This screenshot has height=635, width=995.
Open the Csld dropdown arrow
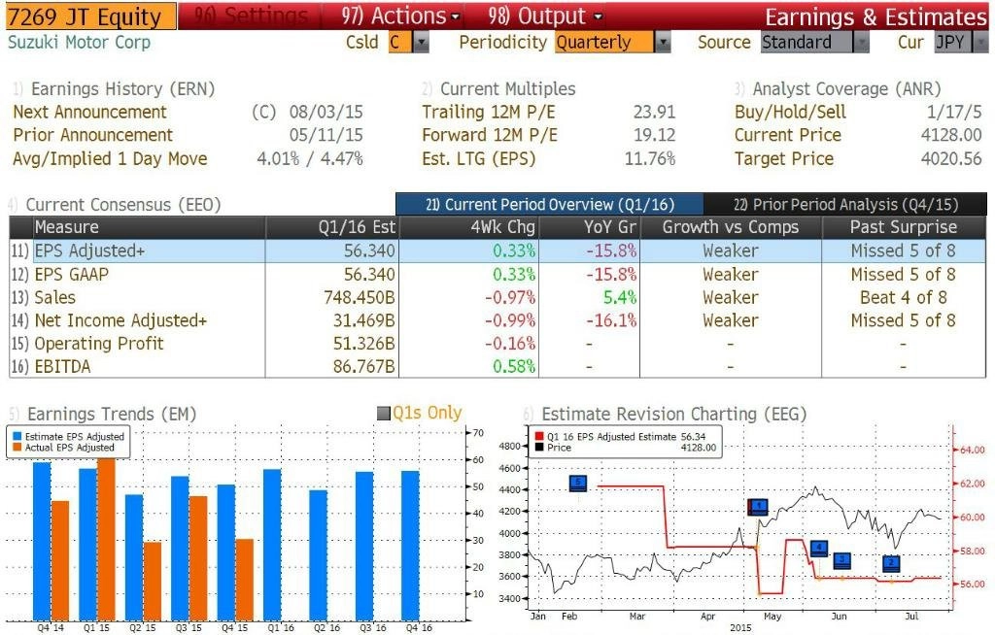tap(421, 43)
